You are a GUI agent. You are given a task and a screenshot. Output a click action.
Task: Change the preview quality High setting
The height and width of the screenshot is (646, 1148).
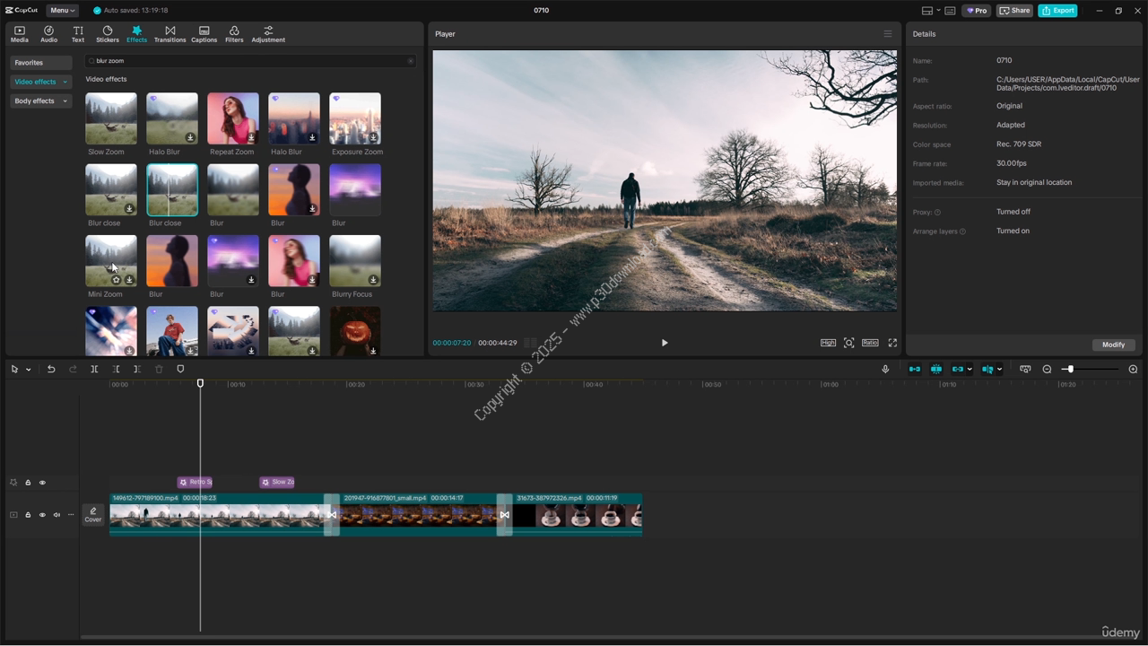point(828,343)
